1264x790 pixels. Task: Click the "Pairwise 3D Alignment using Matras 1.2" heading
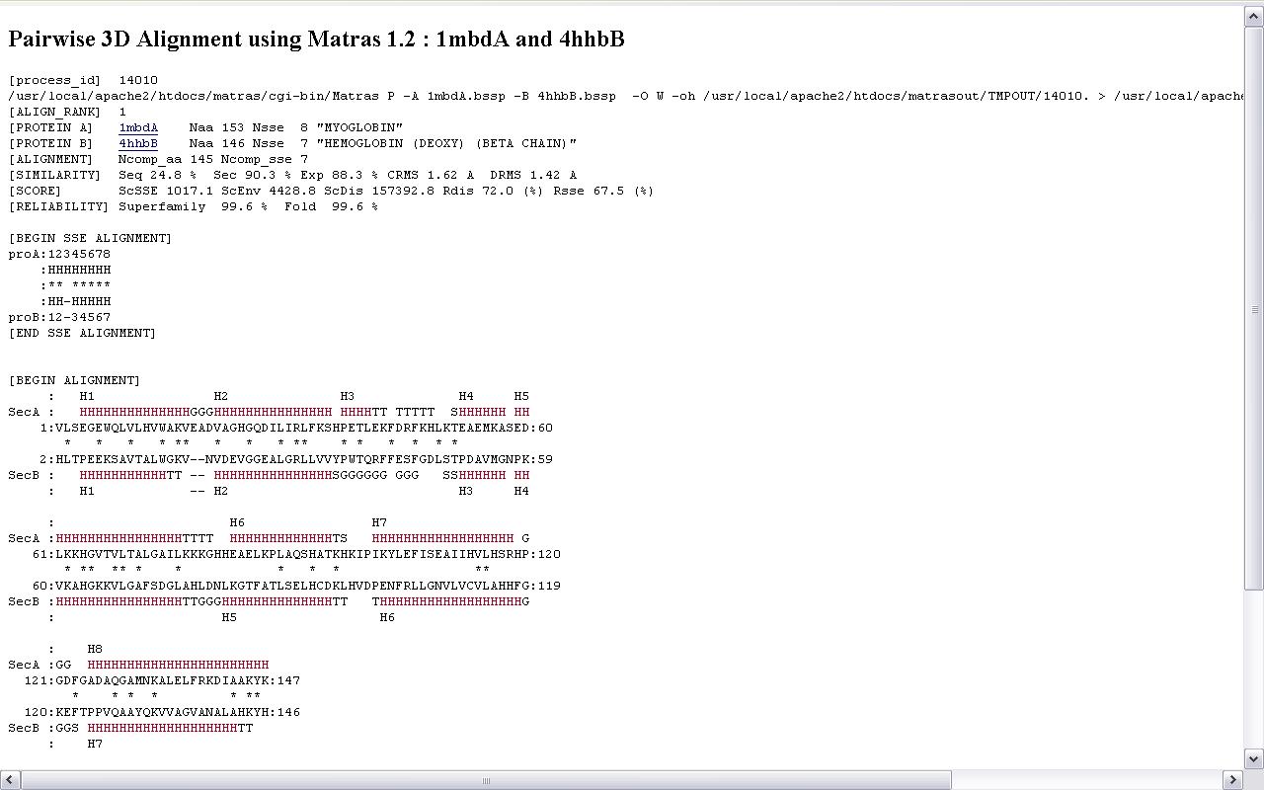(316, 39)
